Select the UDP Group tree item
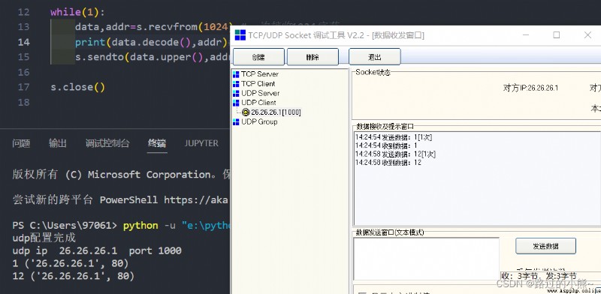The image size is (601, 294). [x=259, y=121]
